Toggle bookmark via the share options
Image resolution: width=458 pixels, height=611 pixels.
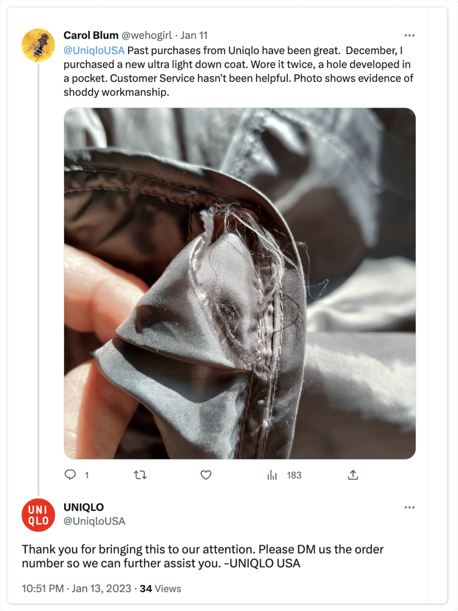tap(353, 475)
